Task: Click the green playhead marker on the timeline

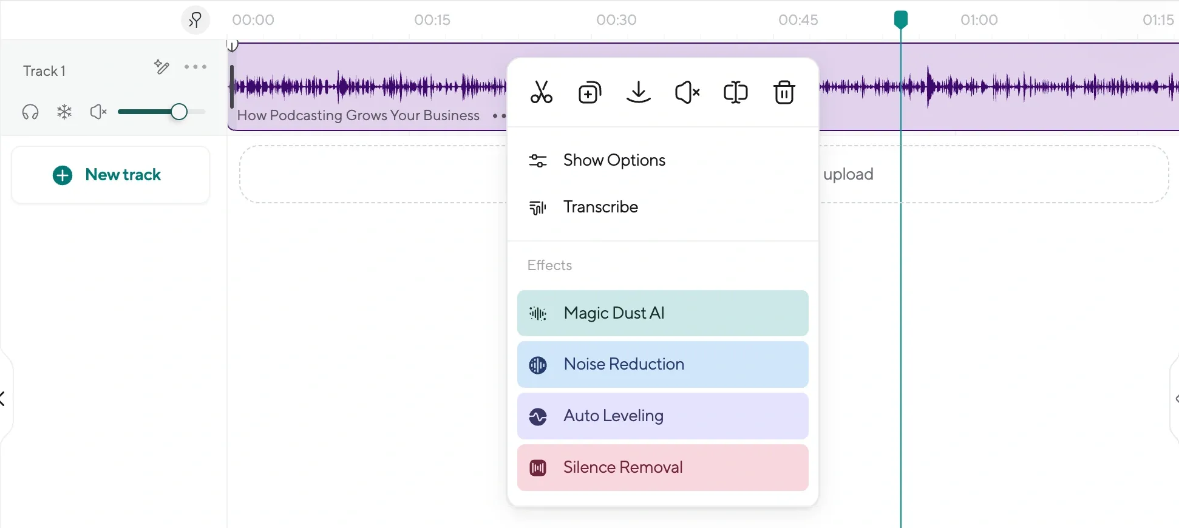Action: pos(901,19)
